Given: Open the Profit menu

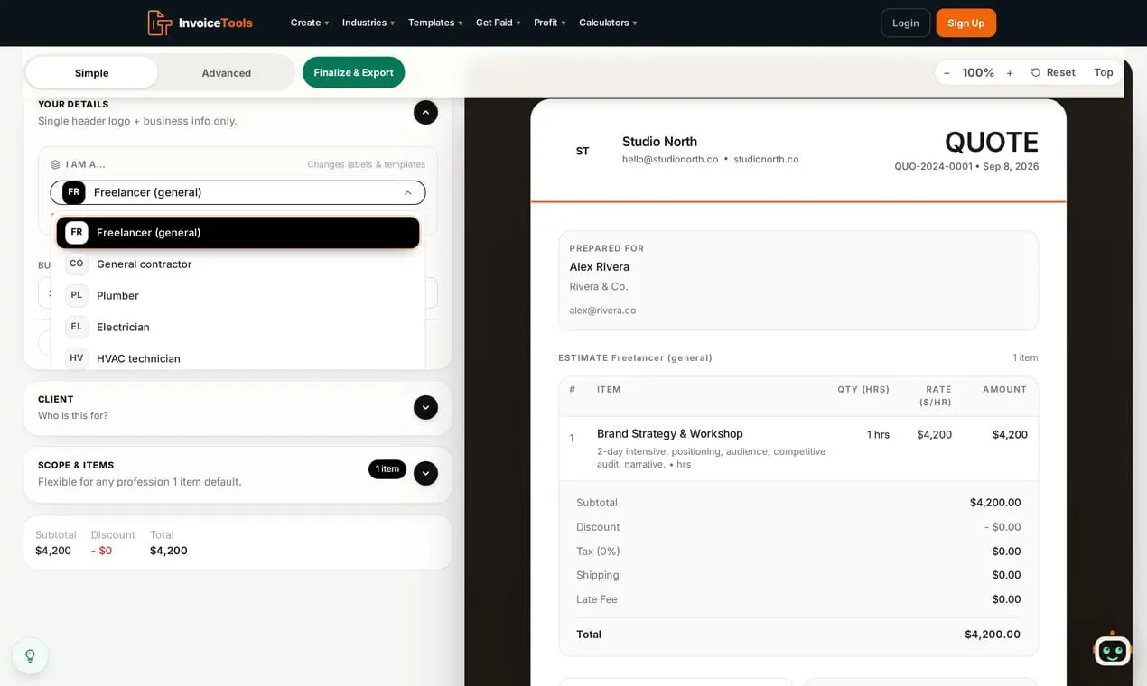Looking at the screenshot, I should (x=550, y=23).
